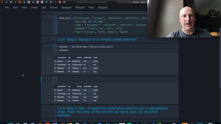Open the pinned red envelope tab
Image resolution: width=221 pixels, height=124 pixels.
coord(60,2)
